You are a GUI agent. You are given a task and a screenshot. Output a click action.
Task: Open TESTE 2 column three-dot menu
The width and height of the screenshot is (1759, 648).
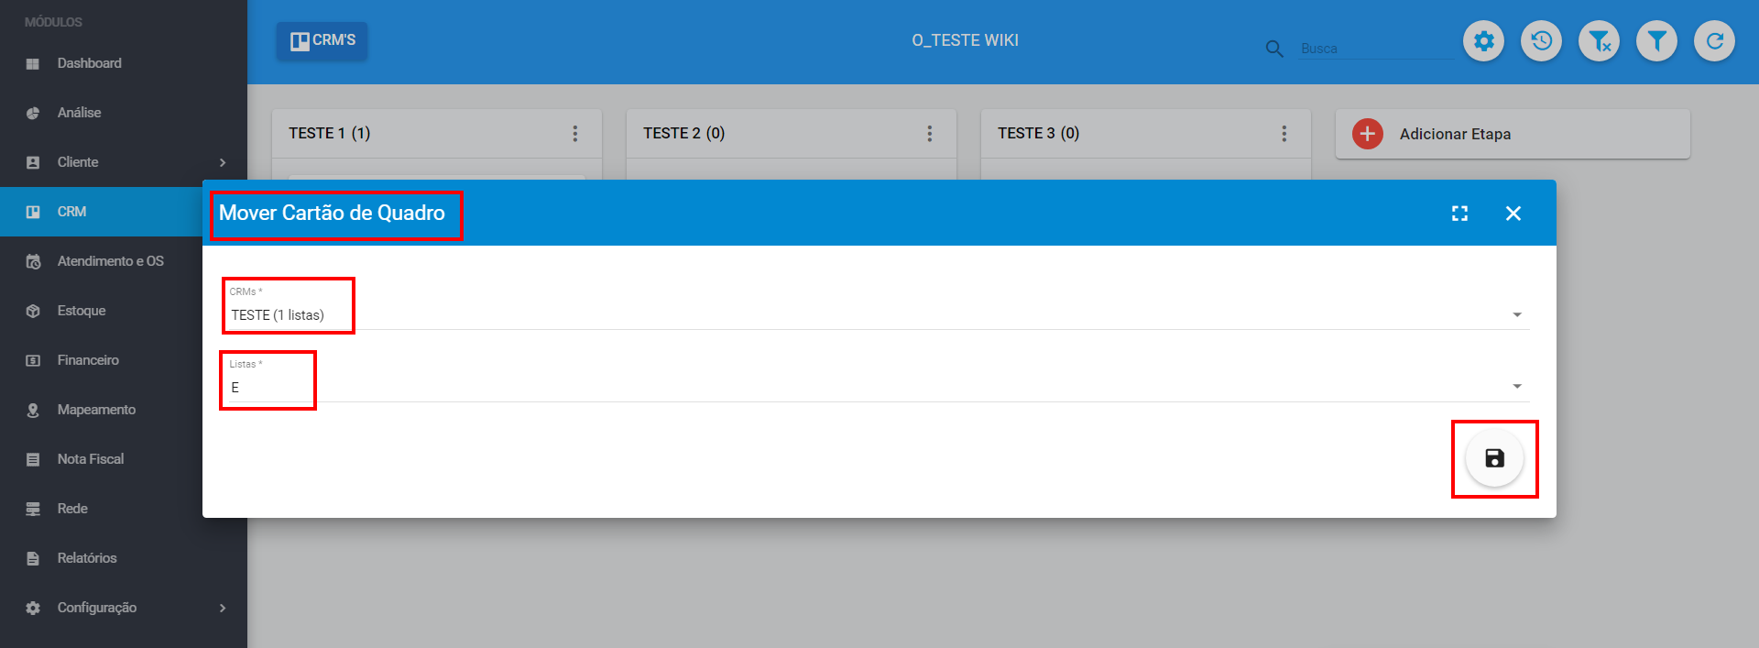tap(929, 134)
